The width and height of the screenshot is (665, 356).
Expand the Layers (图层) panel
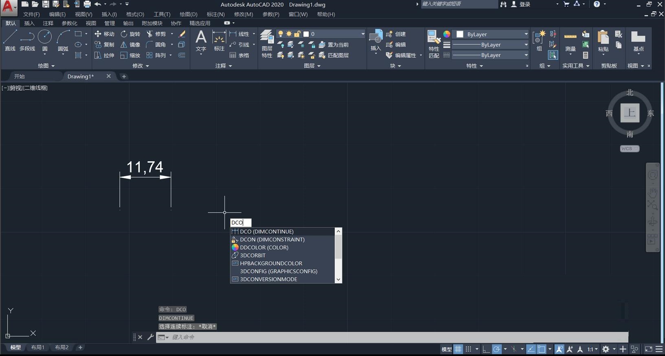tap(312, 66)
